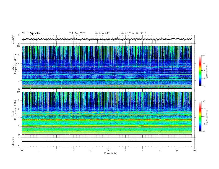Click time axis tick label "6"

[125, 150]
